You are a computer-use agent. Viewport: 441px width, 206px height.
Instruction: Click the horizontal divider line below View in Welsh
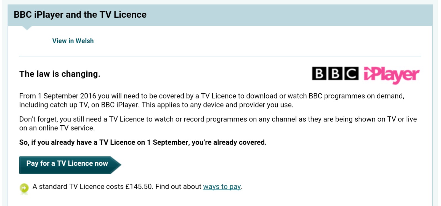(220, 56)
